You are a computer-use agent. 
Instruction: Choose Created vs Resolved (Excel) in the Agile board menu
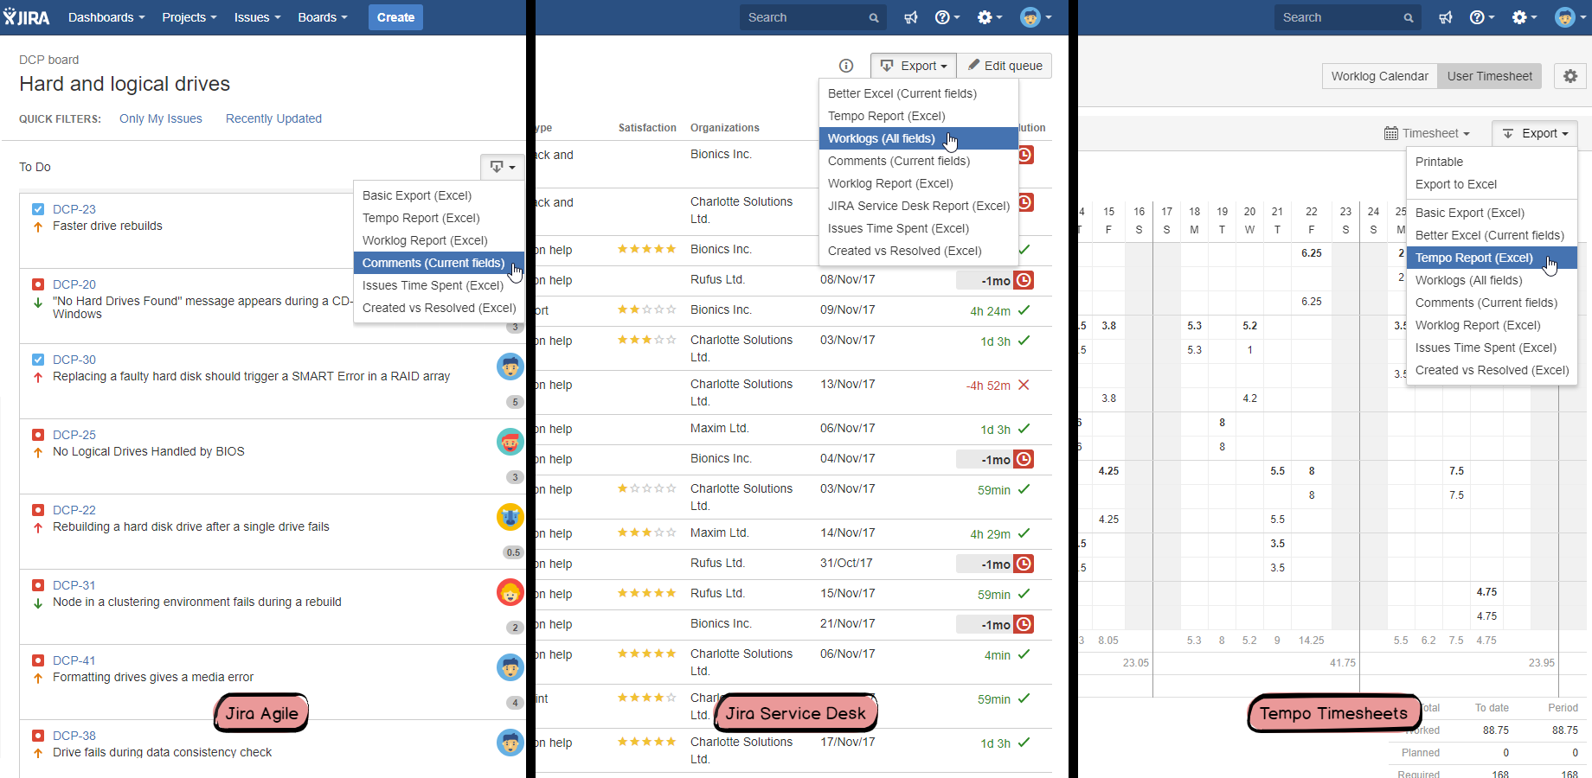pos(439,308)
